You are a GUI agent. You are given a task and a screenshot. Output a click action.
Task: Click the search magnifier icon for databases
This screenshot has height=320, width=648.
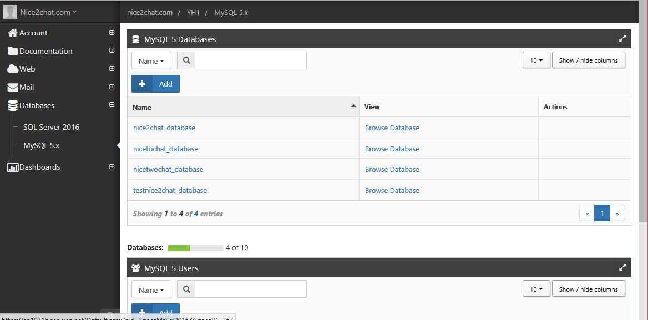click(186, 60)
